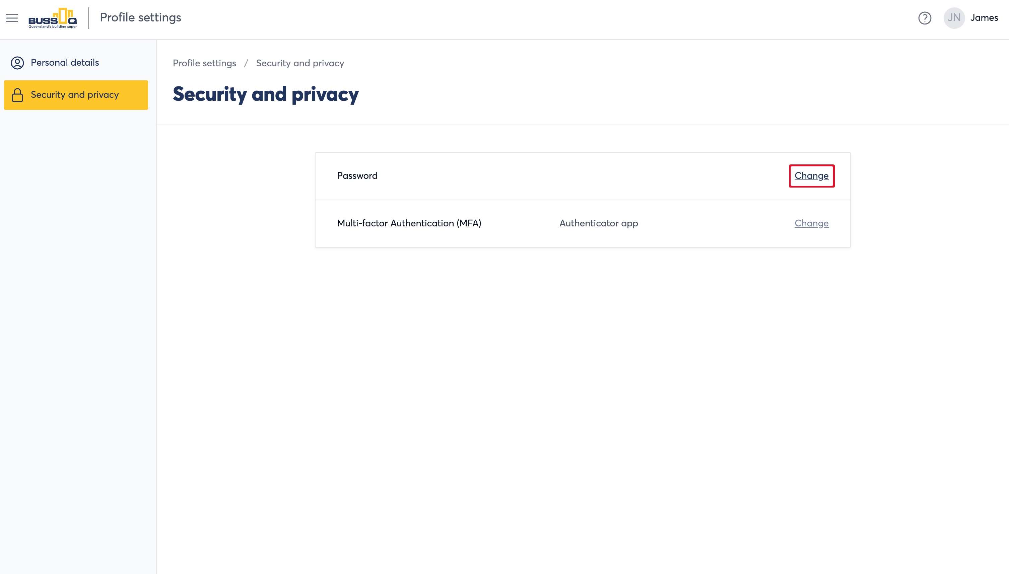This screenshot has width=1009, height=574.
Task: Click the Security and privacy breadcrumb
Action: click(300, 63)
